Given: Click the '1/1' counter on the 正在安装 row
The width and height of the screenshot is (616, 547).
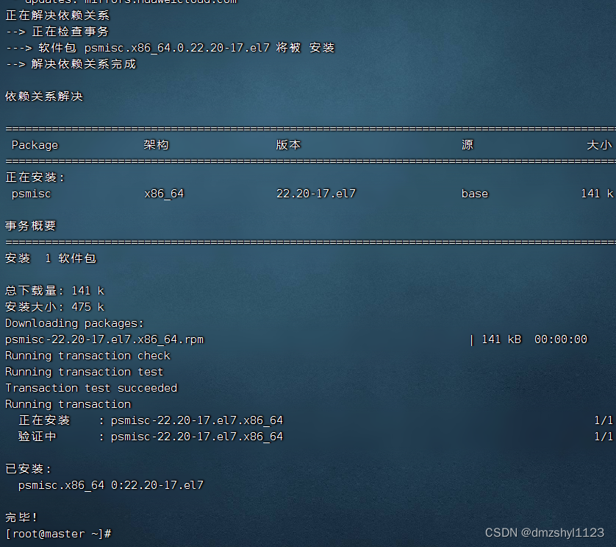Looking at the screenshot, I should click(604, 420).
